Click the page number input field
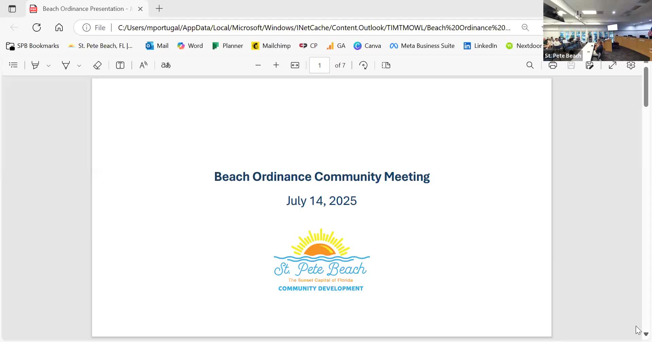652x342 pixels. [x=319, y=65]
